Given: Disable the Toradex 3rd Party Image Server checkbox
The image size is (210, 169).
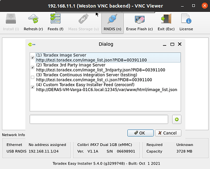Looking at the screenshot, I should 33,68.
